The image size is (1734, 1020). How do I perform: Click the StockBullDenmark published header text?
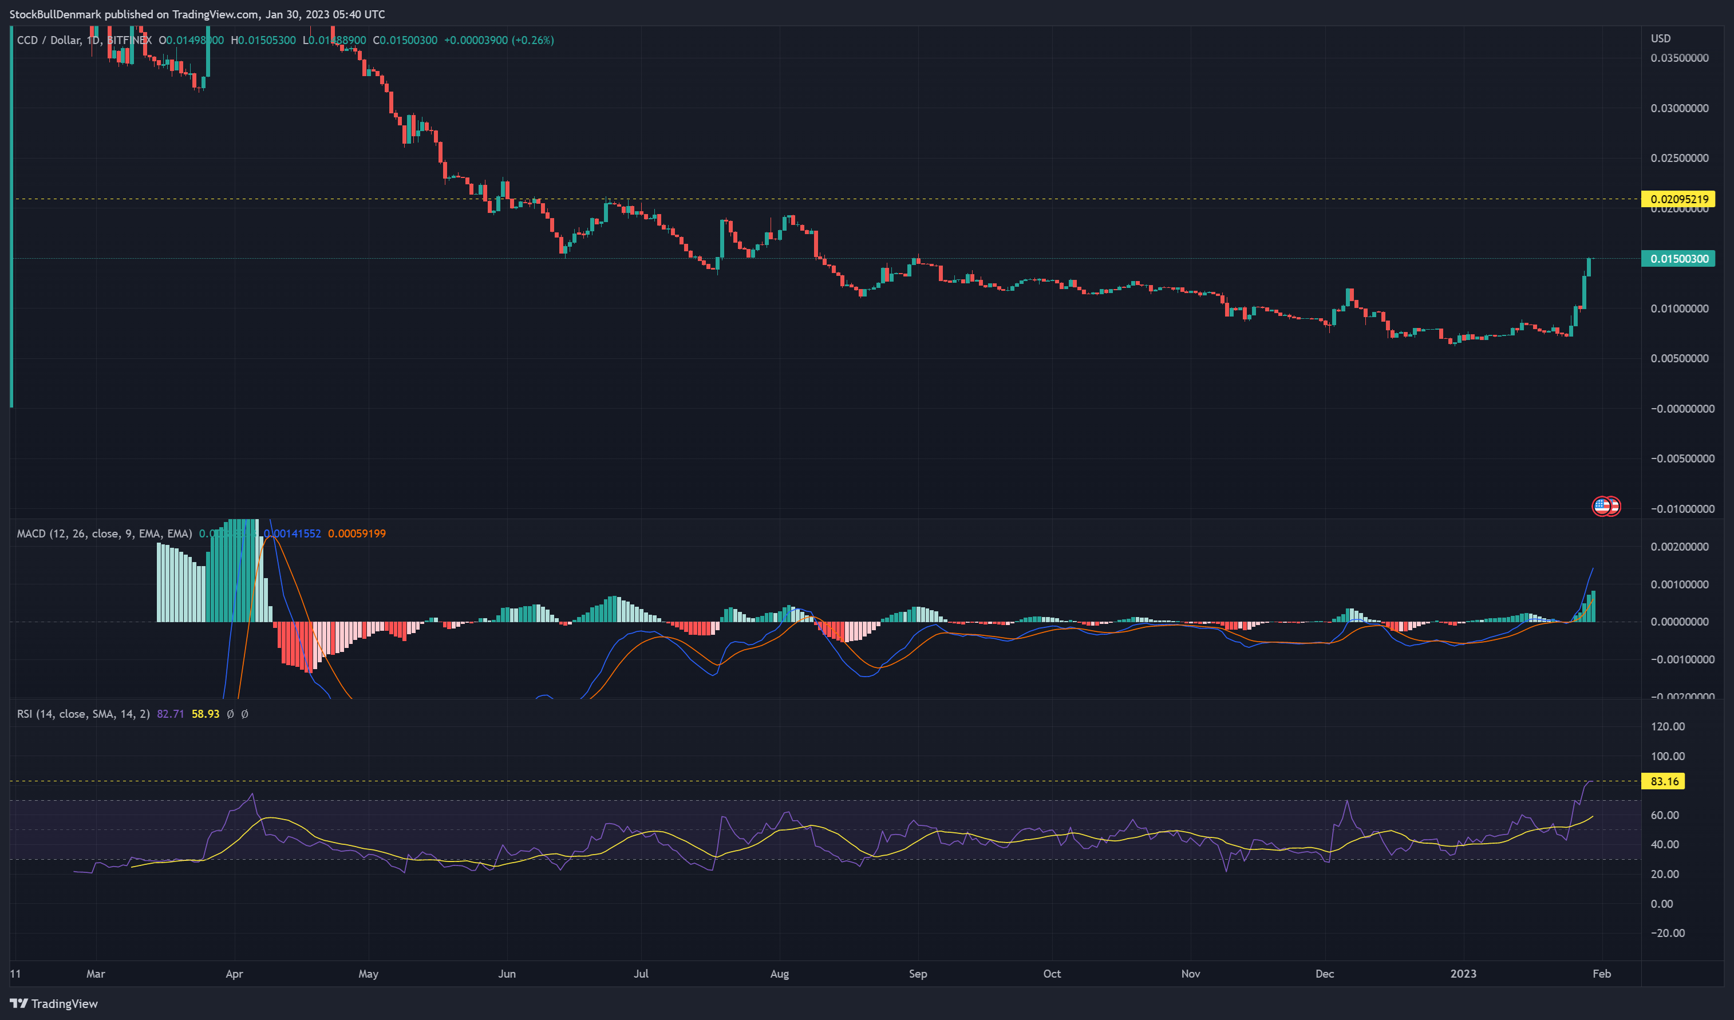197,14
